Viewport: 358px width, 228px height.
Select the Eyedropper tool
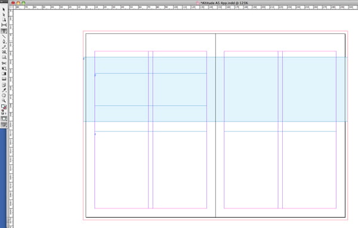(x=4, y=90)
